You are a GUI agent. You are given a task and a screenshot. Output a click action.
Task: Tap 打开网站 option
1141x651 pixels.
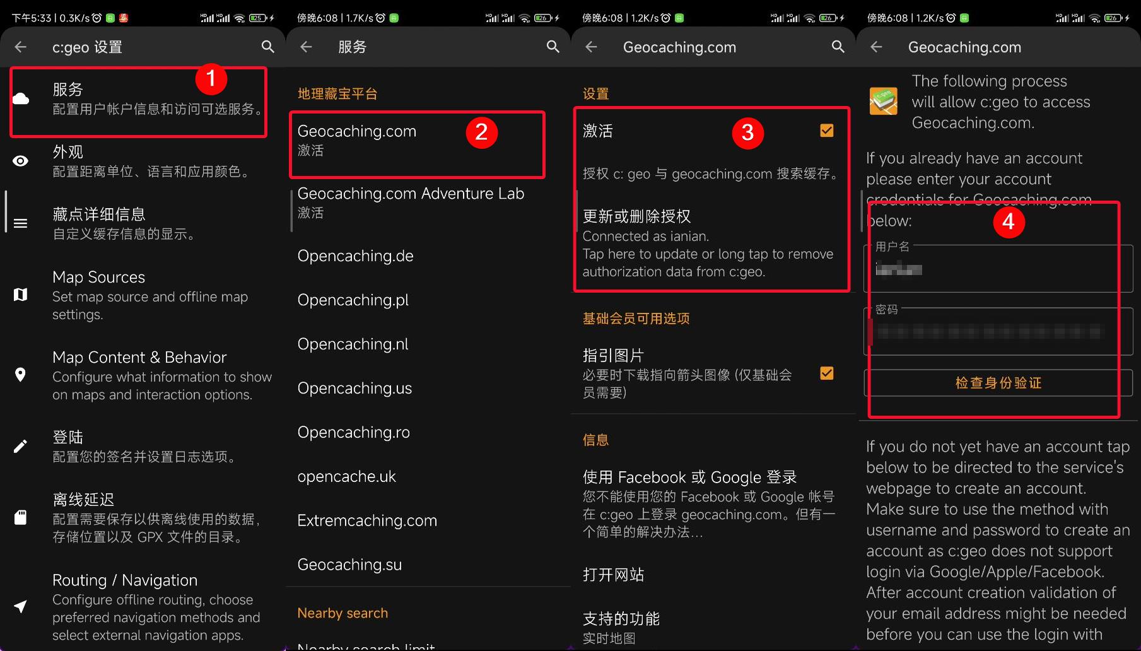(x=713, y=575)
